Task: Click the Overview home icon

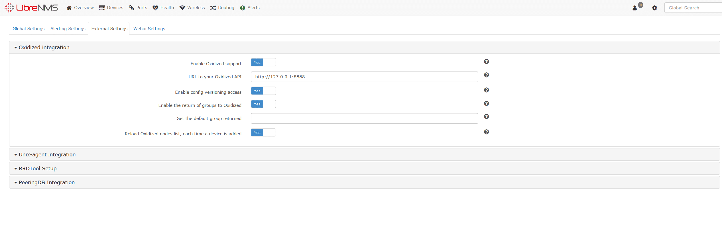Action: [x=69, y=8]
